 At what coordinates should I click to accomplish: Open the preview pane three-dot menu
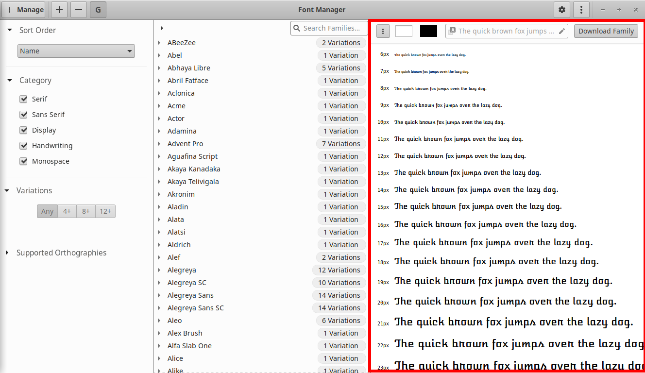(383, 31)
